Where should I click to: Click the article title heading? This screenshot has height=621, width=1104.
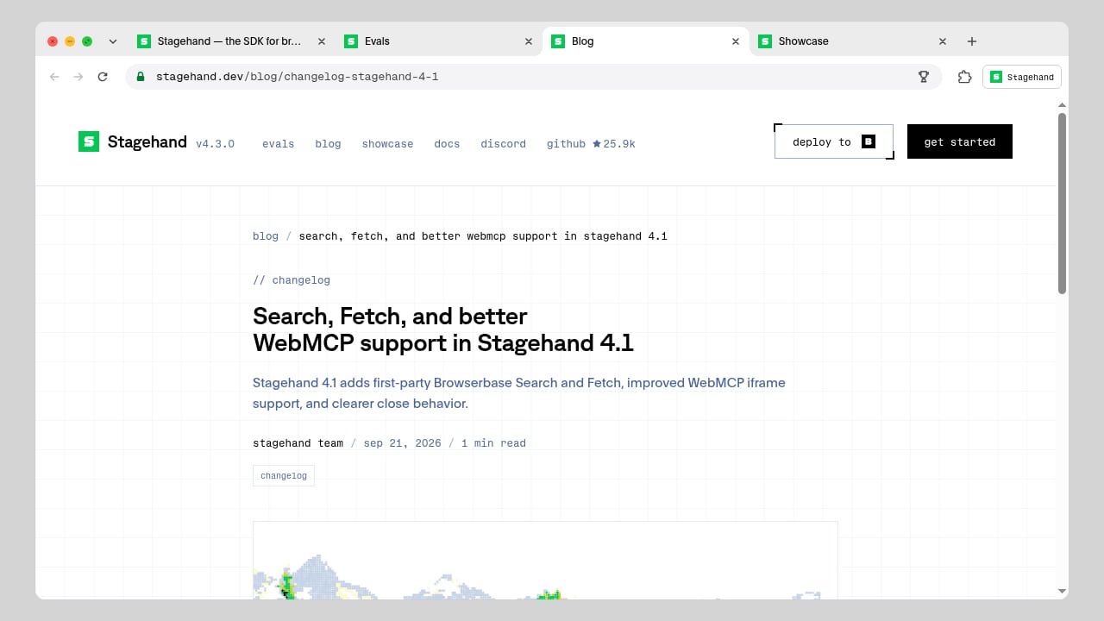[x=443, y=329]
